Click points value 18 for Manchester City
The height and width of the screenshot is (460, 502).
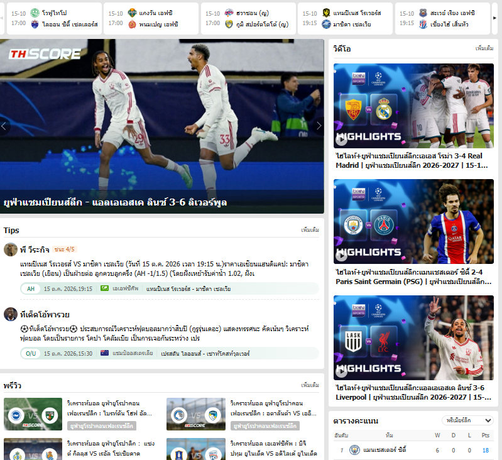[486, 450]
